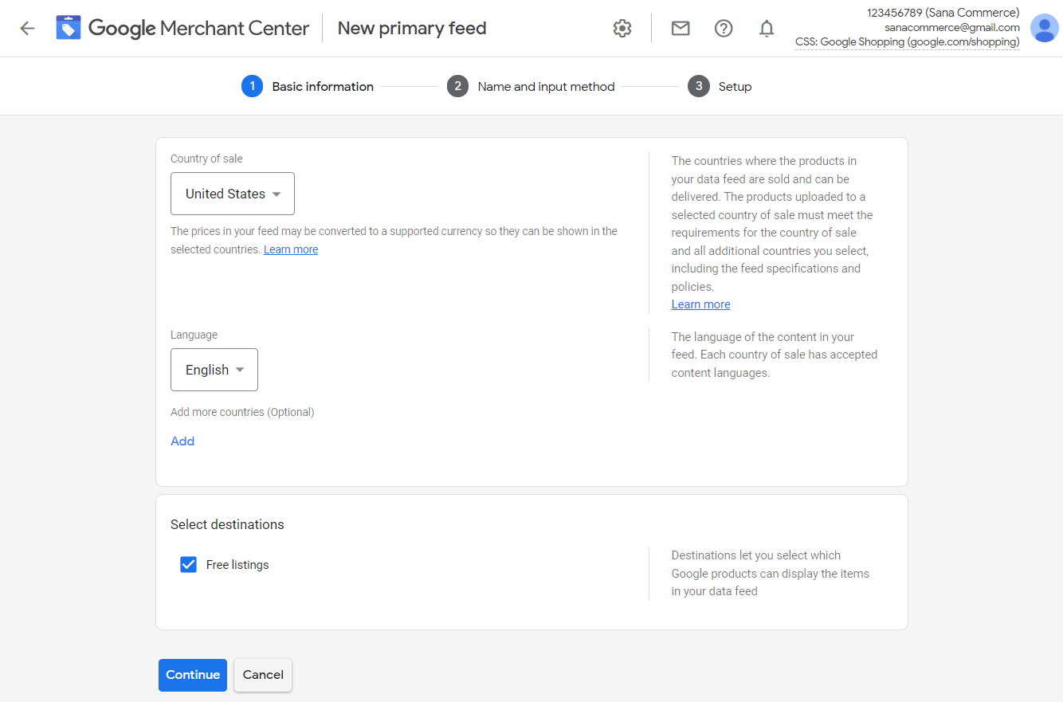Click Add to add more countries
Image resolution: width=1063 pixels, height=702 pixels.
pos(182,441)
